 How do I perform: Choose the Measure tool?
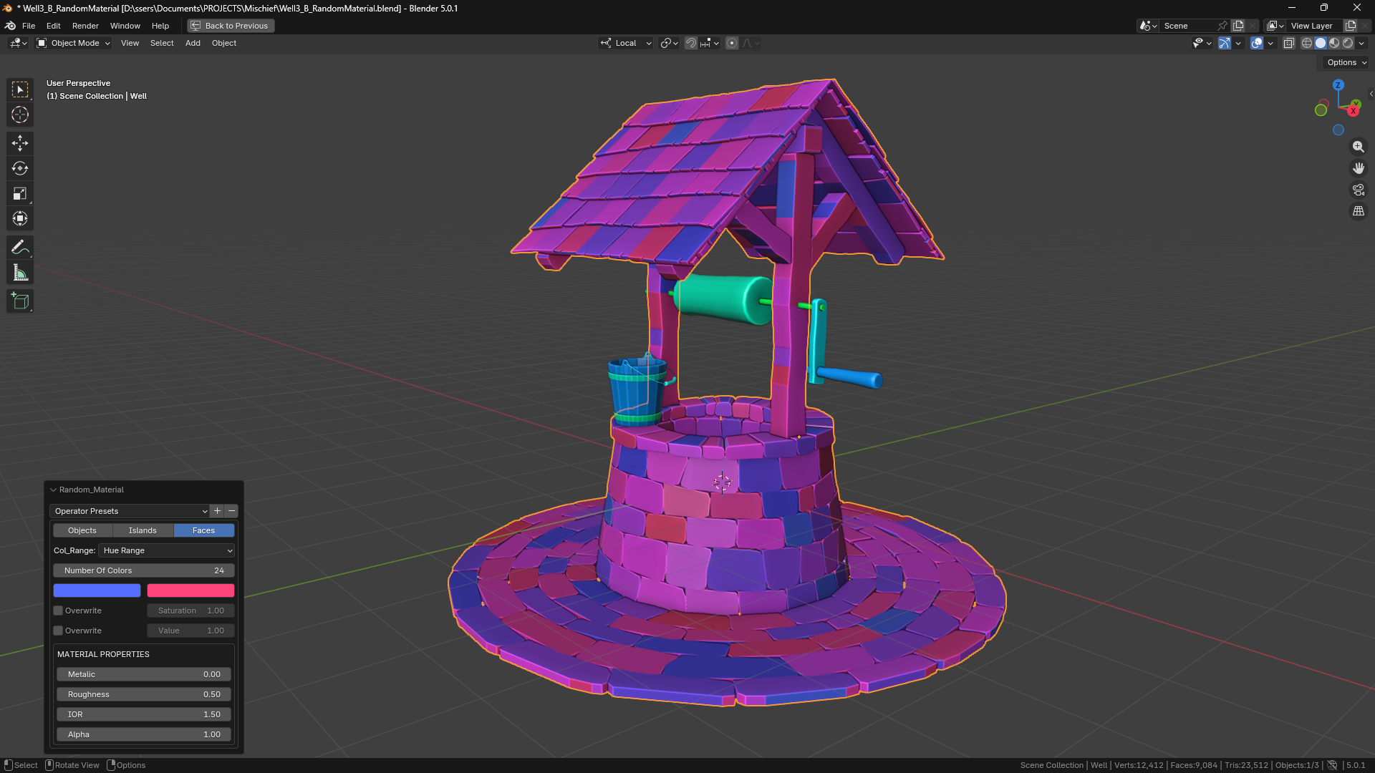[20, 273]
